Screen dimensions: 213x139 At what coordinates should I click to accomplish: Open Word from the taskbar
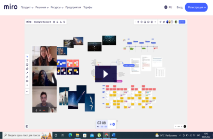(x=114, y=135)
